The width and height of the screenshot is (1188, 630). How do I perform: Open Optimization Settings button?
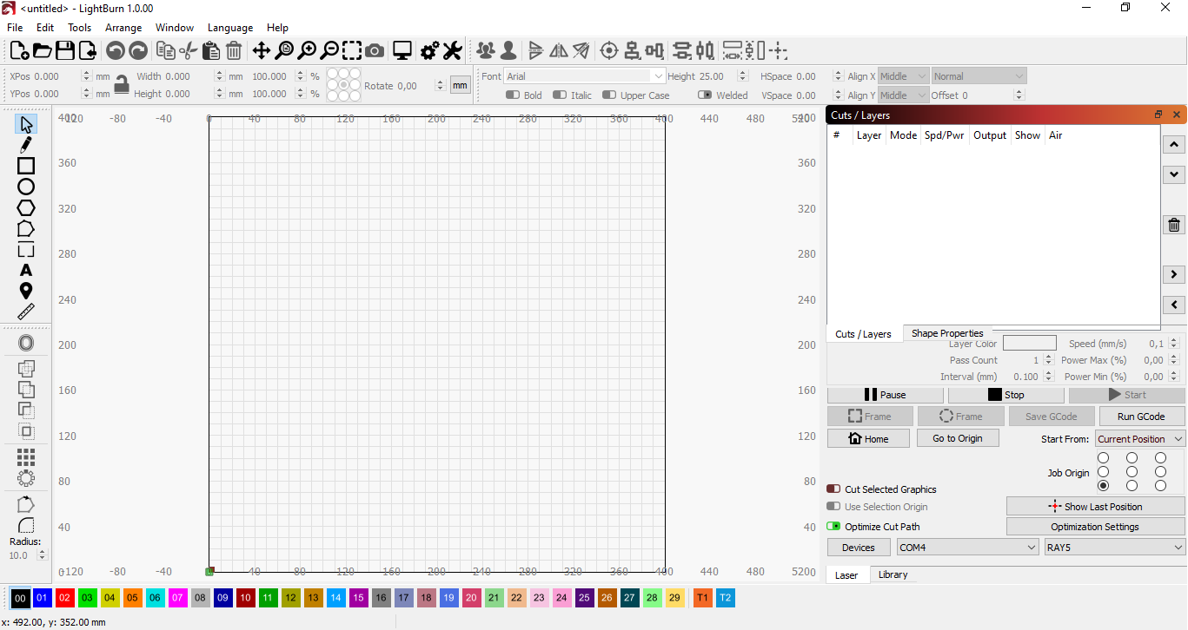coord(1095,527)
